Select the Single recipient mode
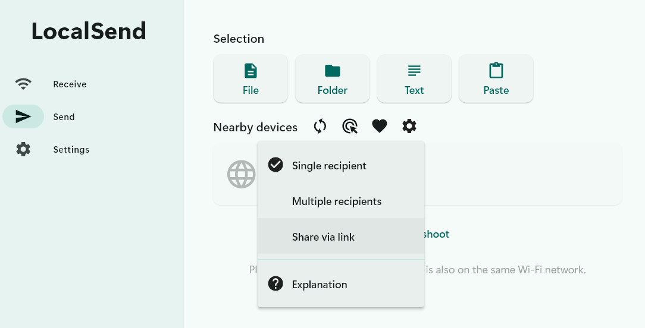The height and width of the screenshot is (328, 645). tap(329, 166)
